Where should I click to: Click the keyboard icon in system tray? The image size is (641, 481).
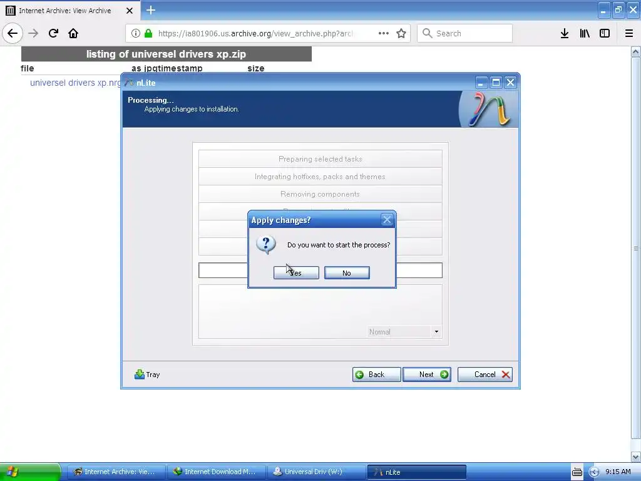point(577,472)
